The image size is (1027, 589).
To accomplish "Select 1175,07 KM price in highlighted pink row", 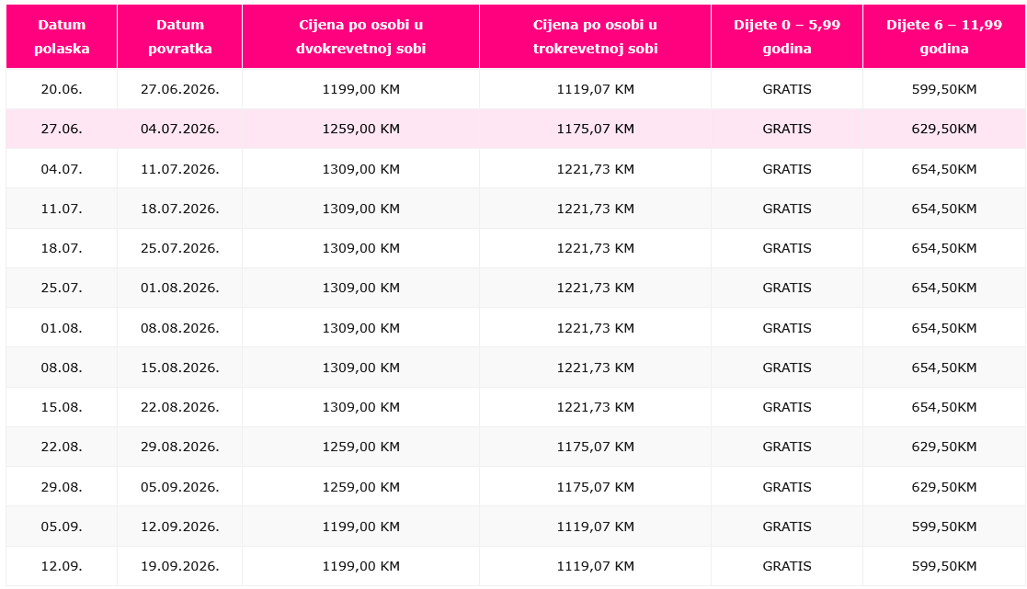I will (595, 129).
